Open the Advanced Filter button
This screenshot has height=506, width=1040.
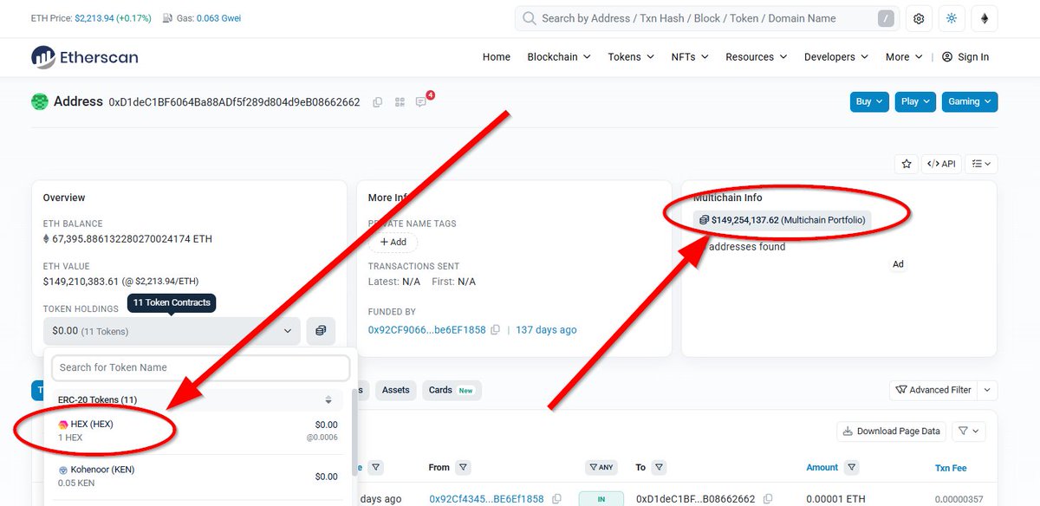[932, 390]
